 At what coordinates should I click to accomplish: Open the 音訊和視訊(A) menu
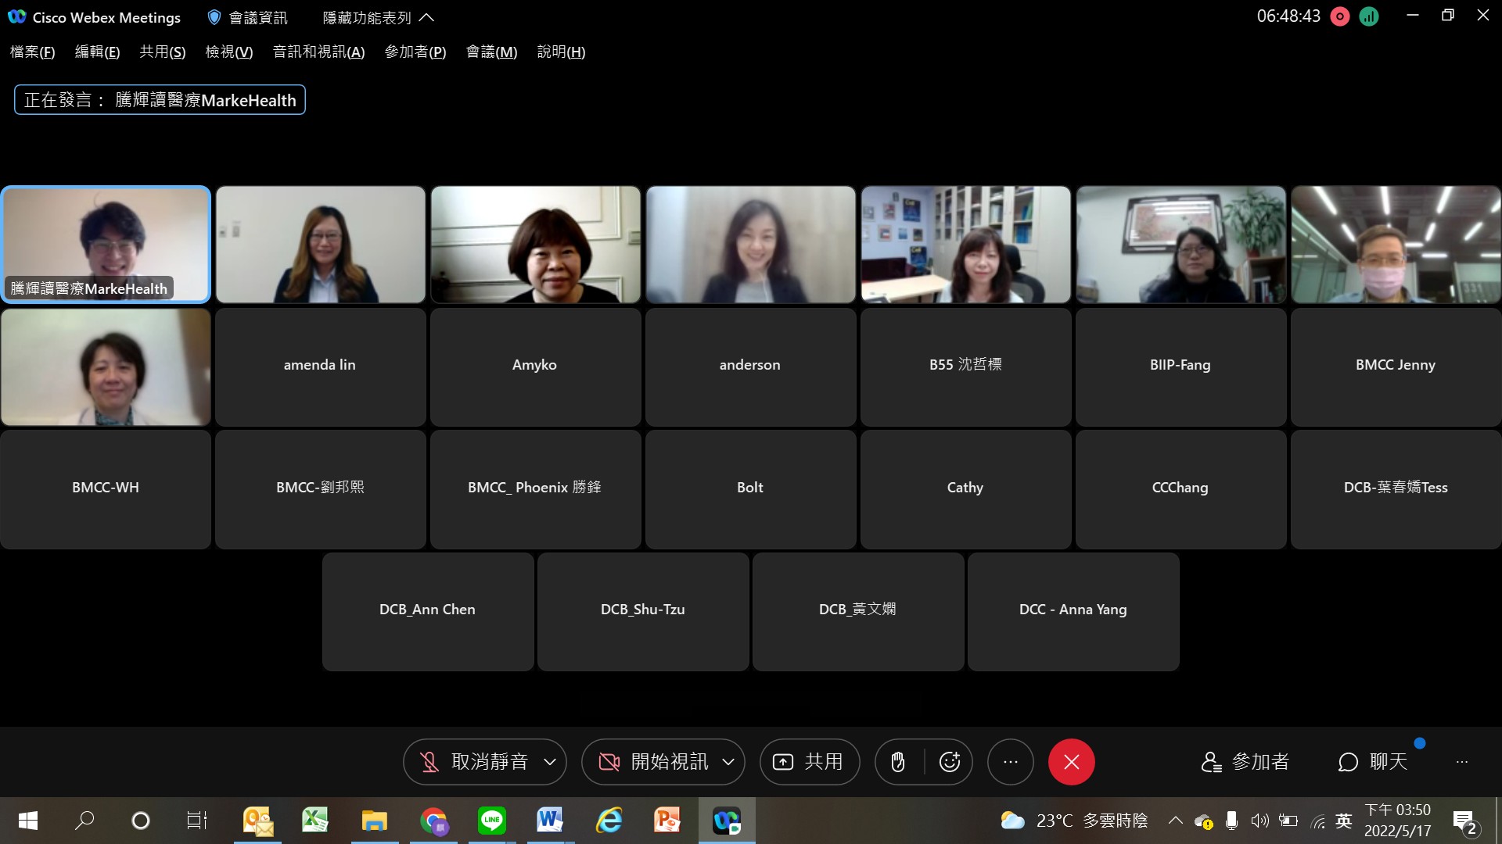tap(318, 52)
